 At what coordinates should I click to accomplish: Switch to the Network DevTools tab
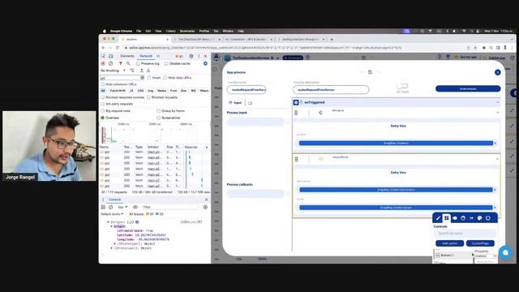click(146, 56)
